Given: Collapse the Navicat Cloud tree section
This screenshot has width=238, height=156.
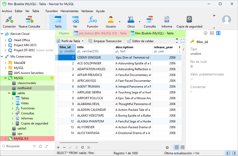Looking at the screenshot, I should coord(2,34).
